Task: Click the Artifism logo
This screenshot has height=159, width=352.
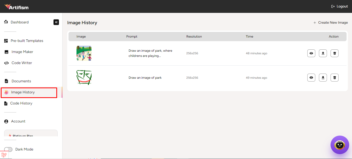Action: (17, 7)
